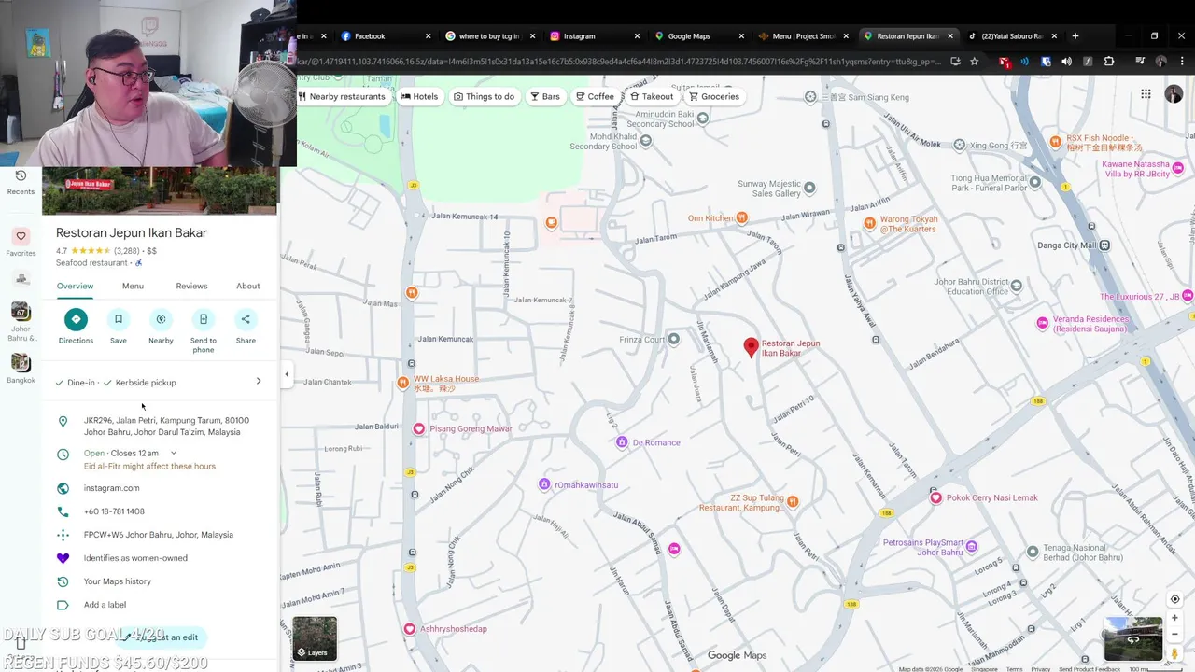The height and width of the screenshot is (672, 1195).
Task: Switch to the About tab
Action: pyautogui.click(x=247, y=286)
